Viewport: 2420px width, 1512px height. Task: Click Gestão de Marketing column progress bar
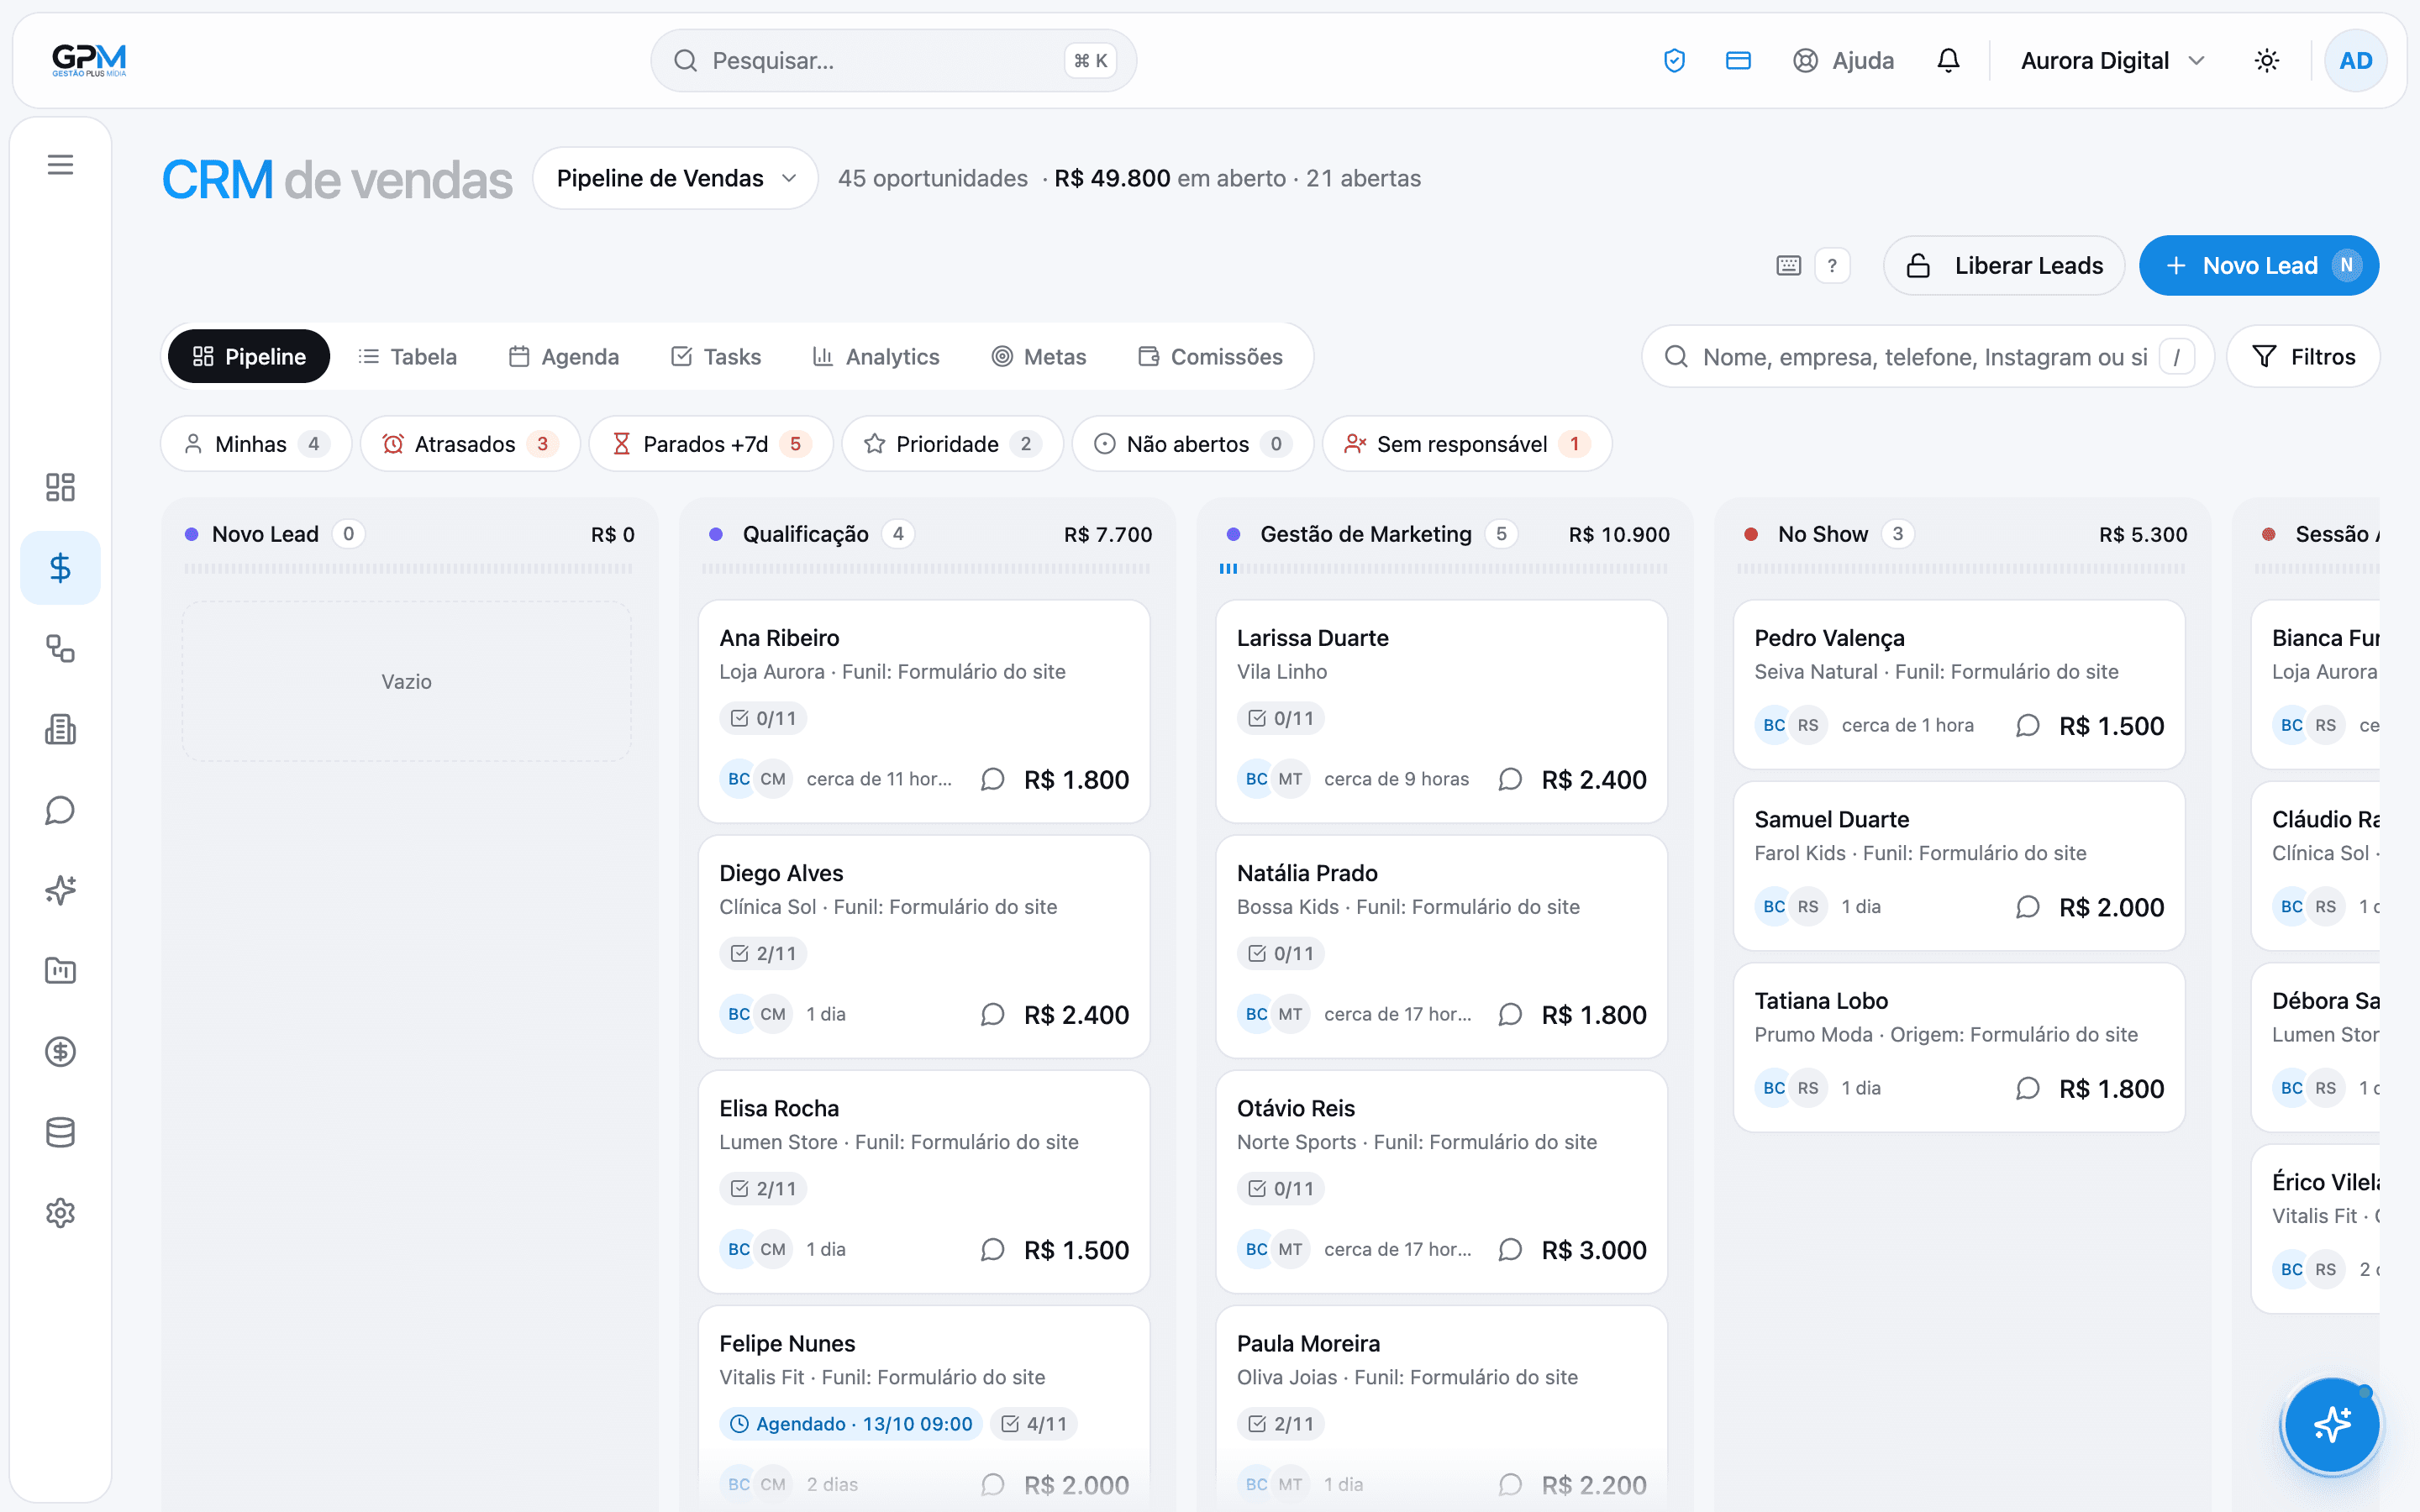tap(1442, 569)
